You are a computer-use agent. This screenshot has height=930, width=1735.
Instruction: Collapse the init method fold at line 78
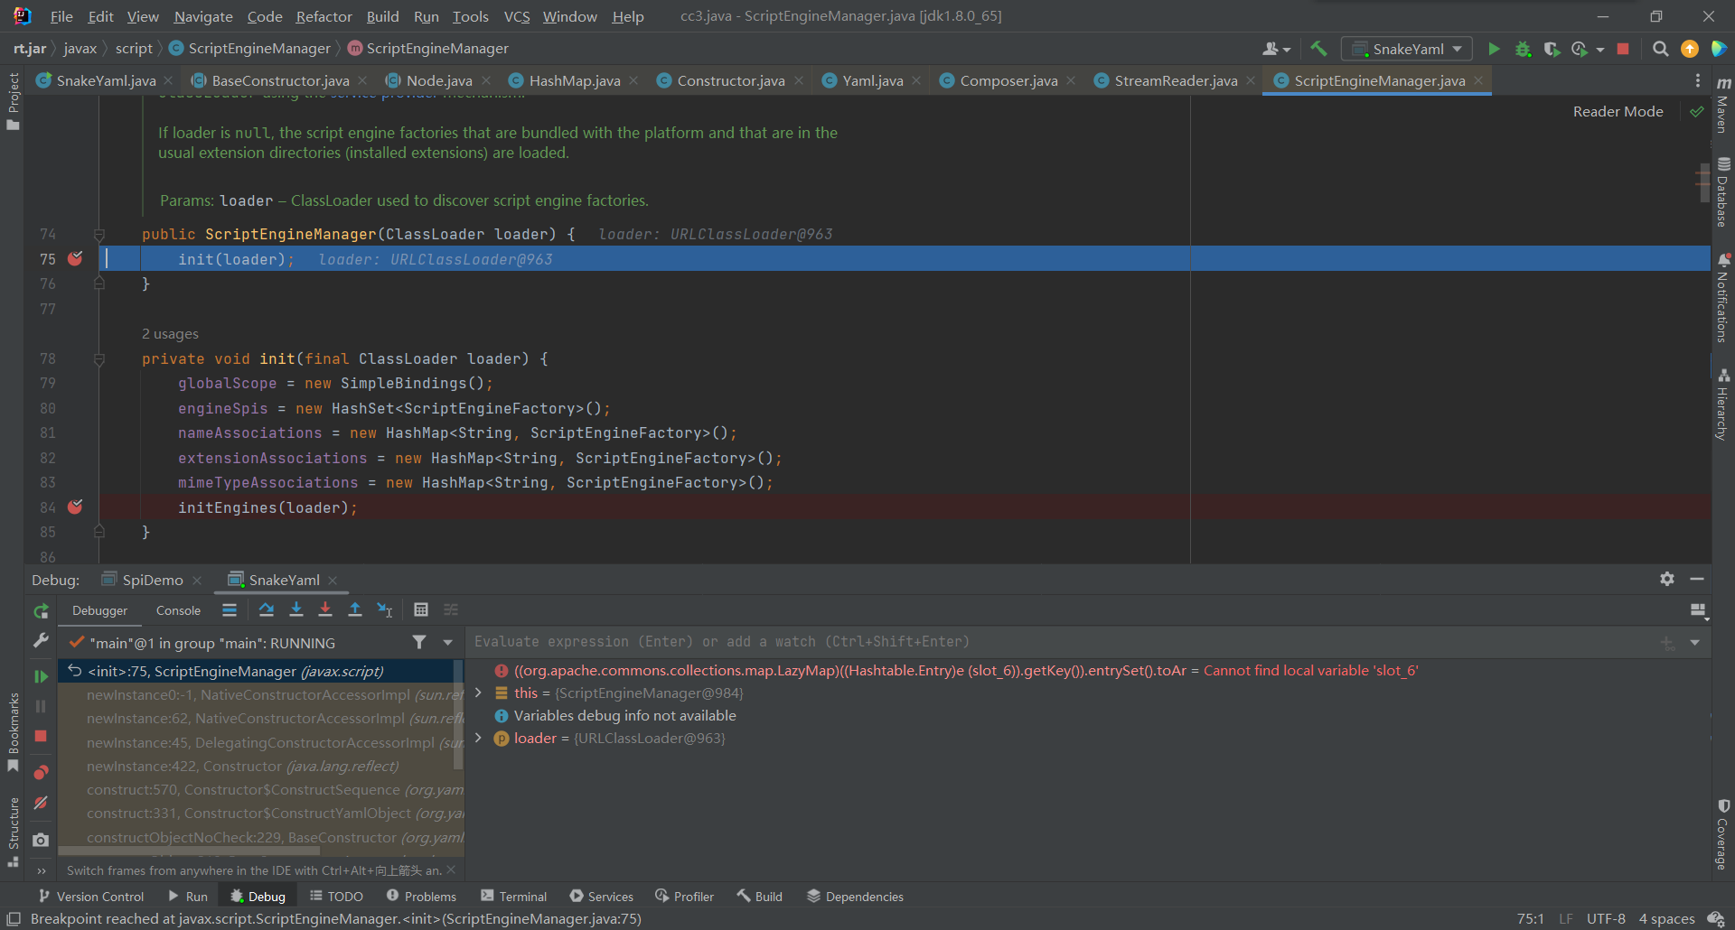(99, 359)
